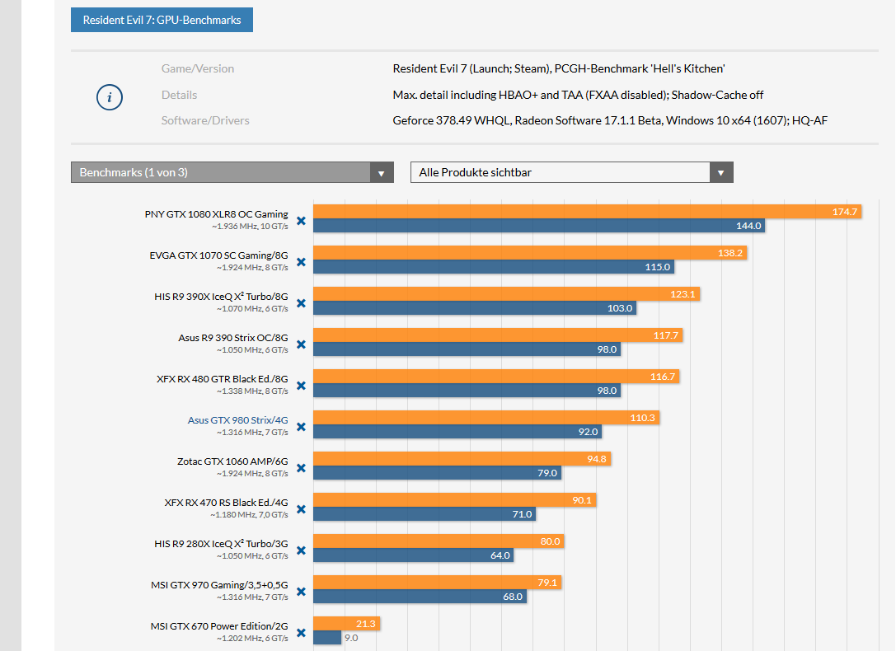Image resolution: width=896 pixels, height=651 pixels.
Task: Remove Asus R9 390 Strix OC/8G row
Action: [301, 344]
